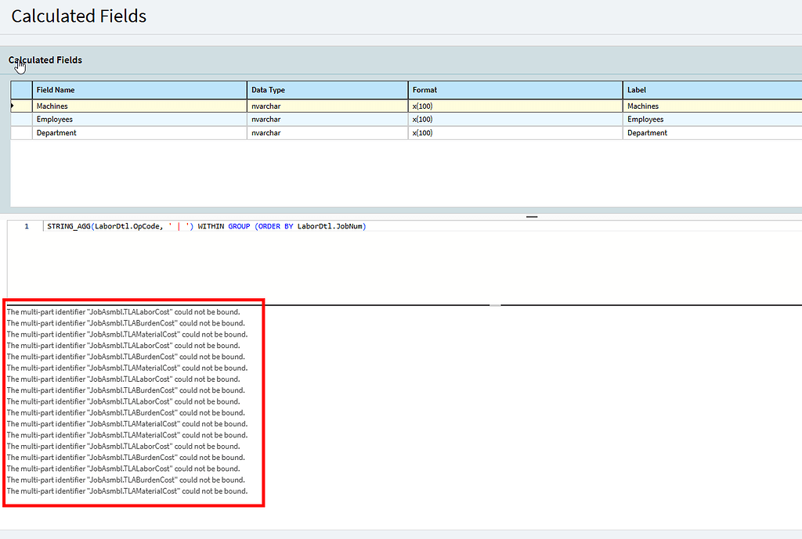Click the Department label cell
The width and height of the screenshot is (802, 539).
point(713,132)
